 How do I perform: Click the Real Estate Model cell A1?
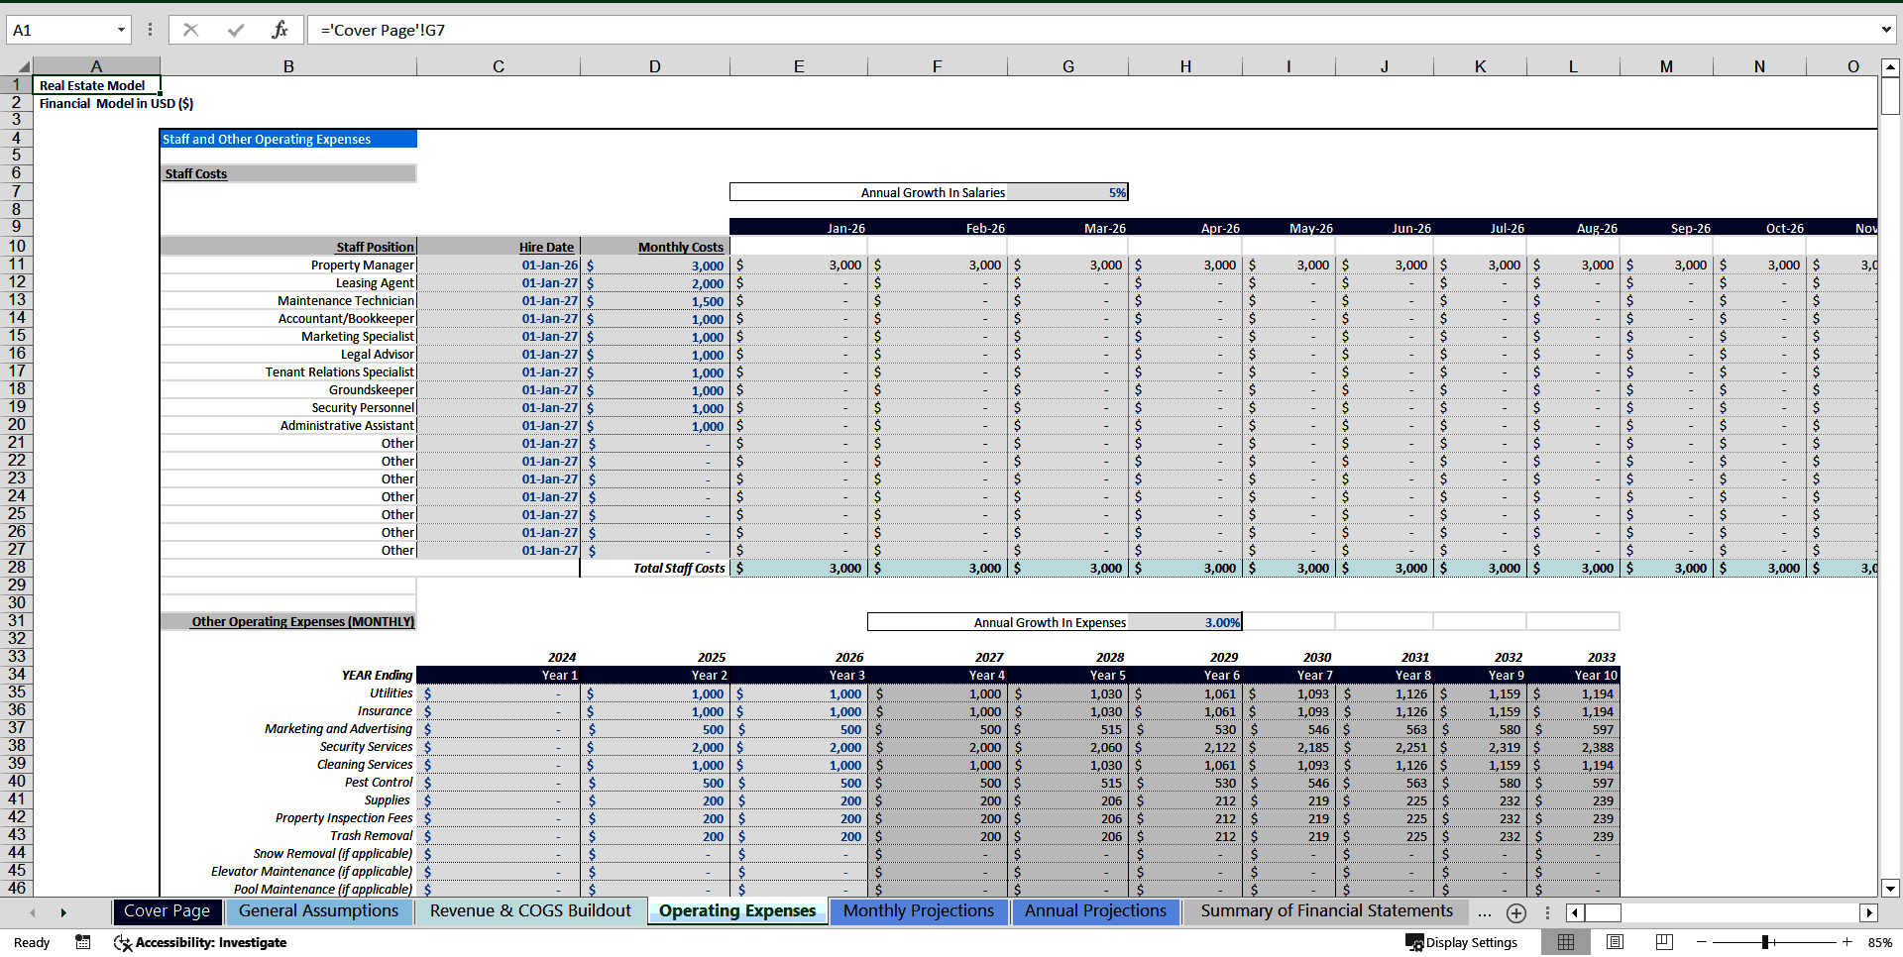96,85
